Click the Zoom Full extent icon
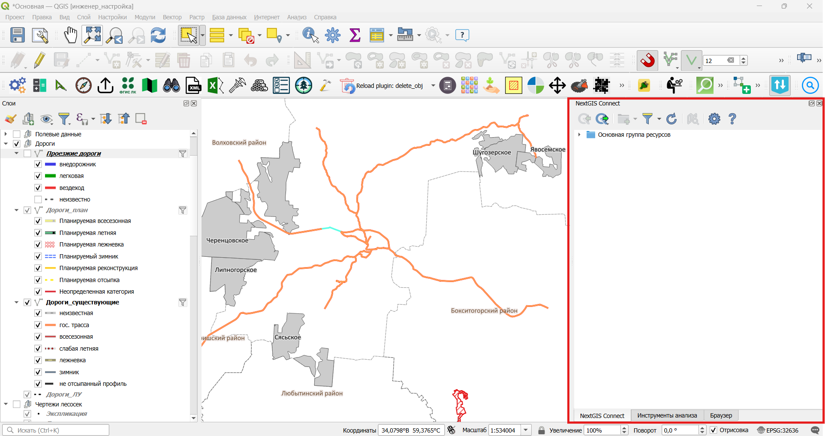The image size is (825, 436). [93, 35]
